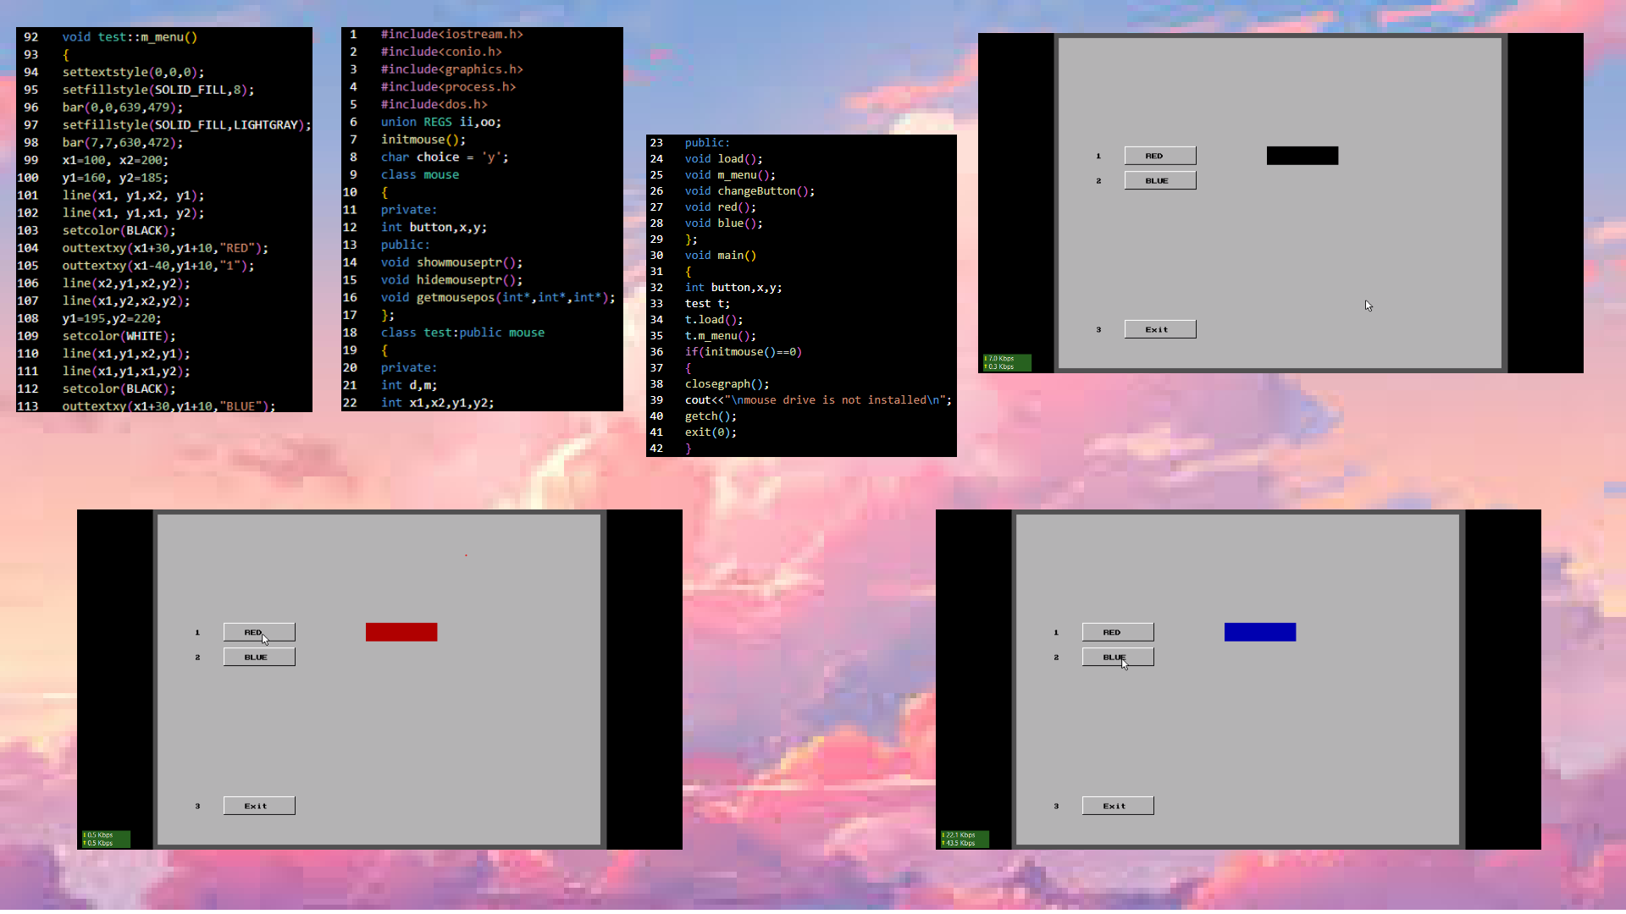Click BLUE button in bottom-right window
The width and height of the screenshot is (1626, 914).
click(x=1117, y=657)
